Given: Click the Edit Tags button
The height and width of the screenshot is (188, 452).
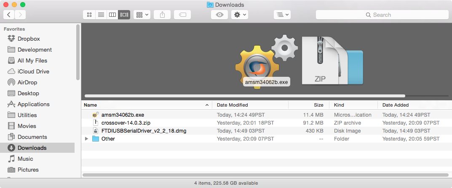Looking at the screenshot, I should (x=182, y=15).
